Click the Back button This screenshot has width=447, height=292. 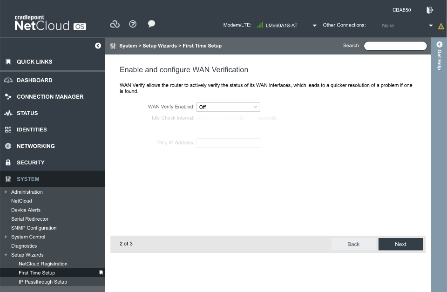(353, 244)
